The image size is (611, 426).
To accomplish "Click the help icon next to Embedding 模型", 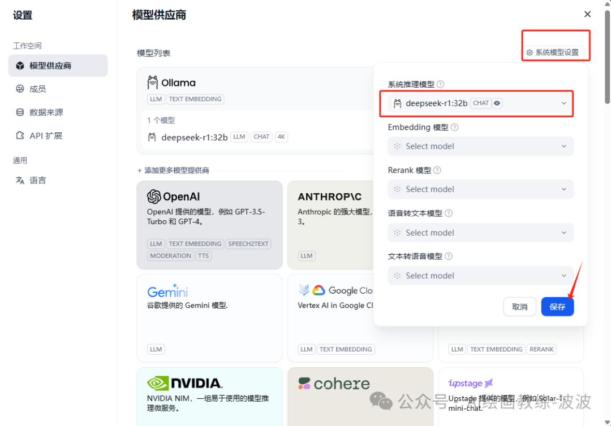I will click(x=454, y=127).
